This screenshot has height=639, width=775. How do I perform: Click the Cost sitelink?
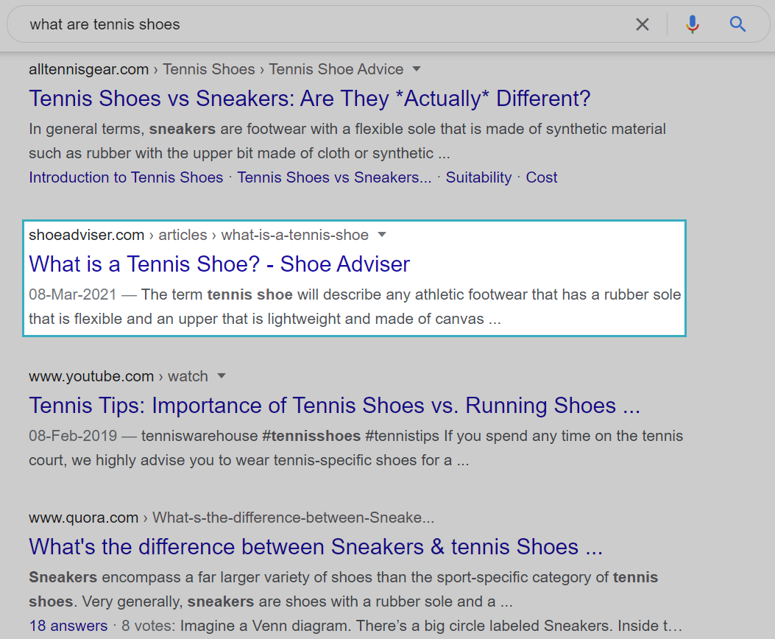[541, 177]
